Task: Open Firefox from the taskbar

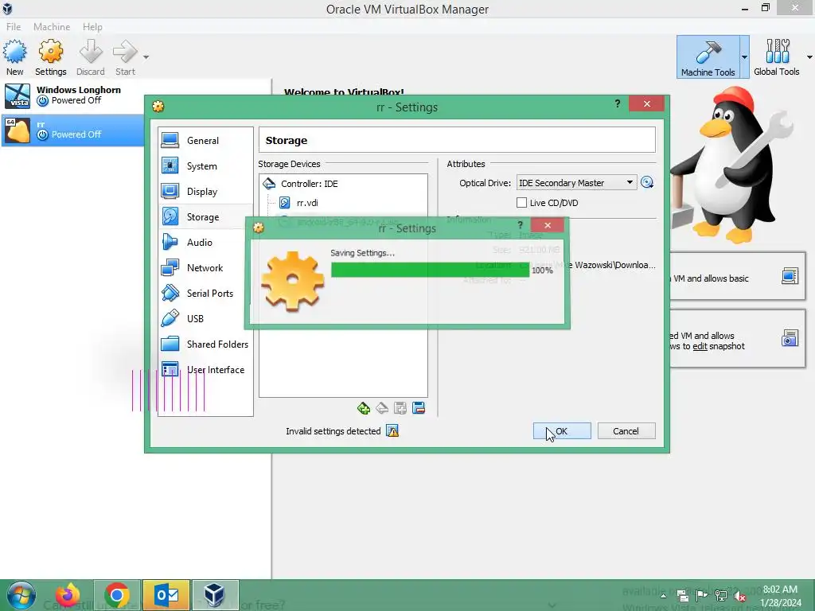Action: (68, 595)
